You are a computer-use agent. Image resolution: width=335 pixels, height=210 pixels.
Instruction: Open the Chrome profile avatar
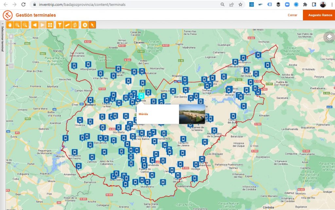[323, 5]
